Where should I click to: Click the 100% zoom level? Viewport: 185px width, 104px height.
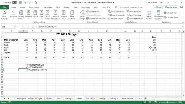click(180, 102)
